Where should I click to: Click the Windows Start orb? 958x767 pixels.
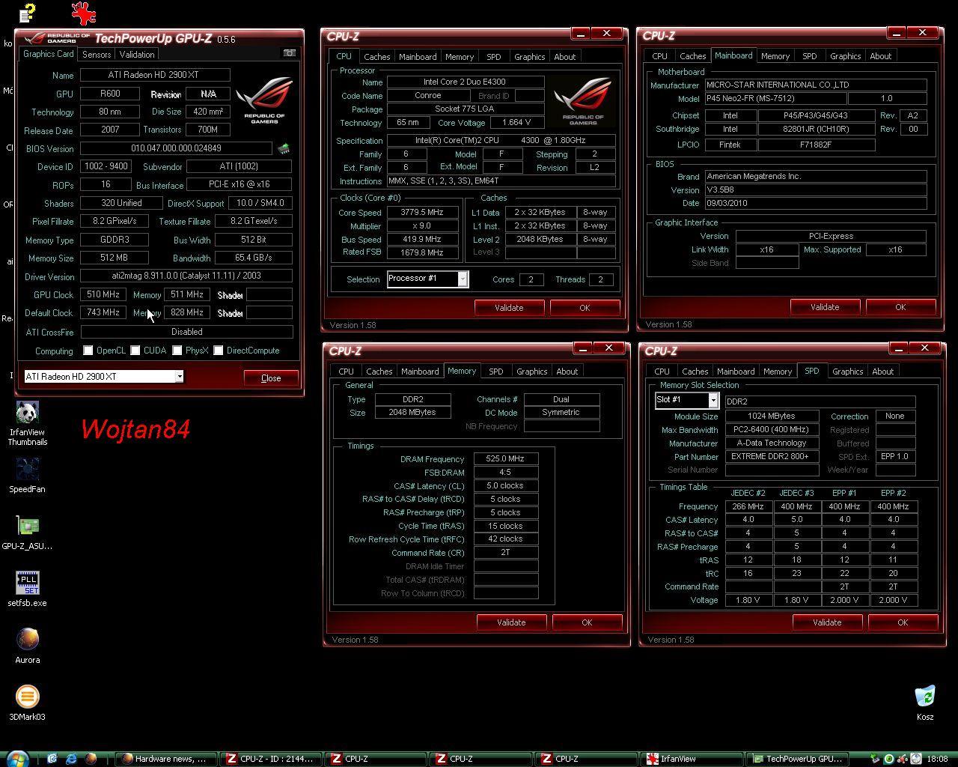point(16,759)
